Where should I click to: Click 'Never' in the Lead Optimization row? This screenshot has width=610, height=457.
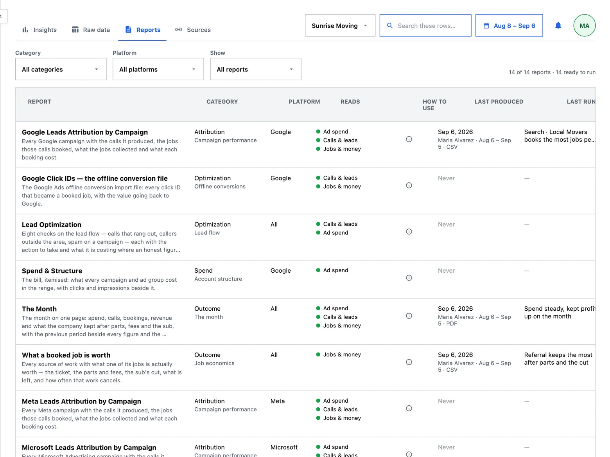(x=446, y=225)
